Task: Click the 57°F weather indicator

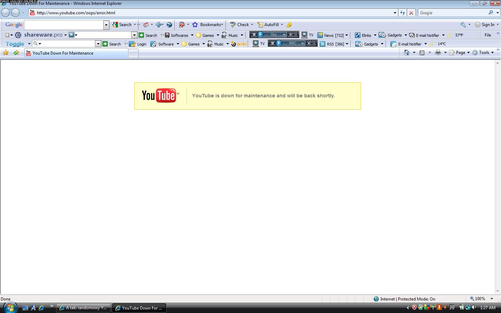Action: (455, 35)
